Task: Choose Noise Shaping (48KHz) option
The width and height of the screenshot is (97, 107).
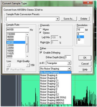Action: (x=55, y=100)
